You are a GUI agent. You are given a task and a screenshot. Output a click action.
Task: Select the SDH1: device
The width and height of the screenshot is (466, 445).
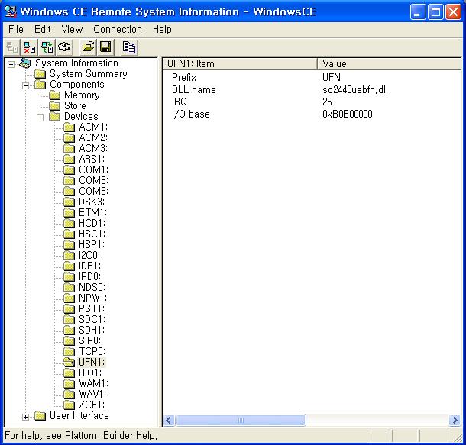click(92, 330)
